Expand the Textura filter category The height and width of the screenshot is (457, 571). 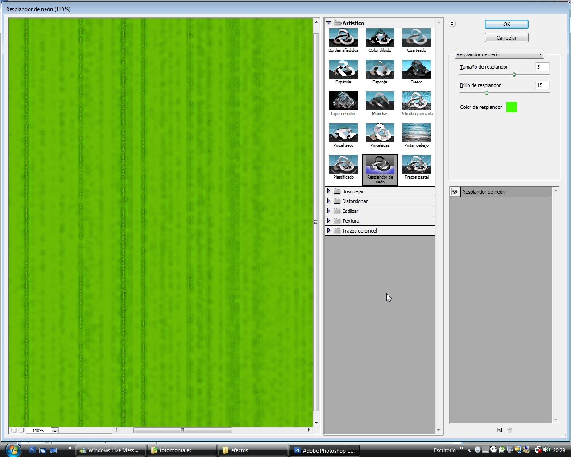pyautogui.click(x=330, y=220)
